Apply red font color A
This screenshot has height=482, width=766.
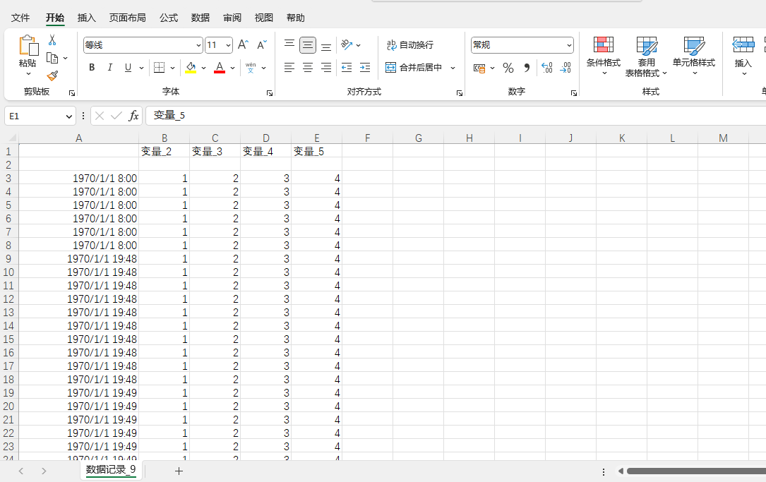click(x=220, y=67)
